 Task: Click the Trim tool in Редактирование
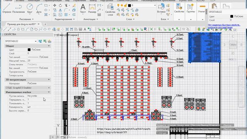tap(66, 5)
